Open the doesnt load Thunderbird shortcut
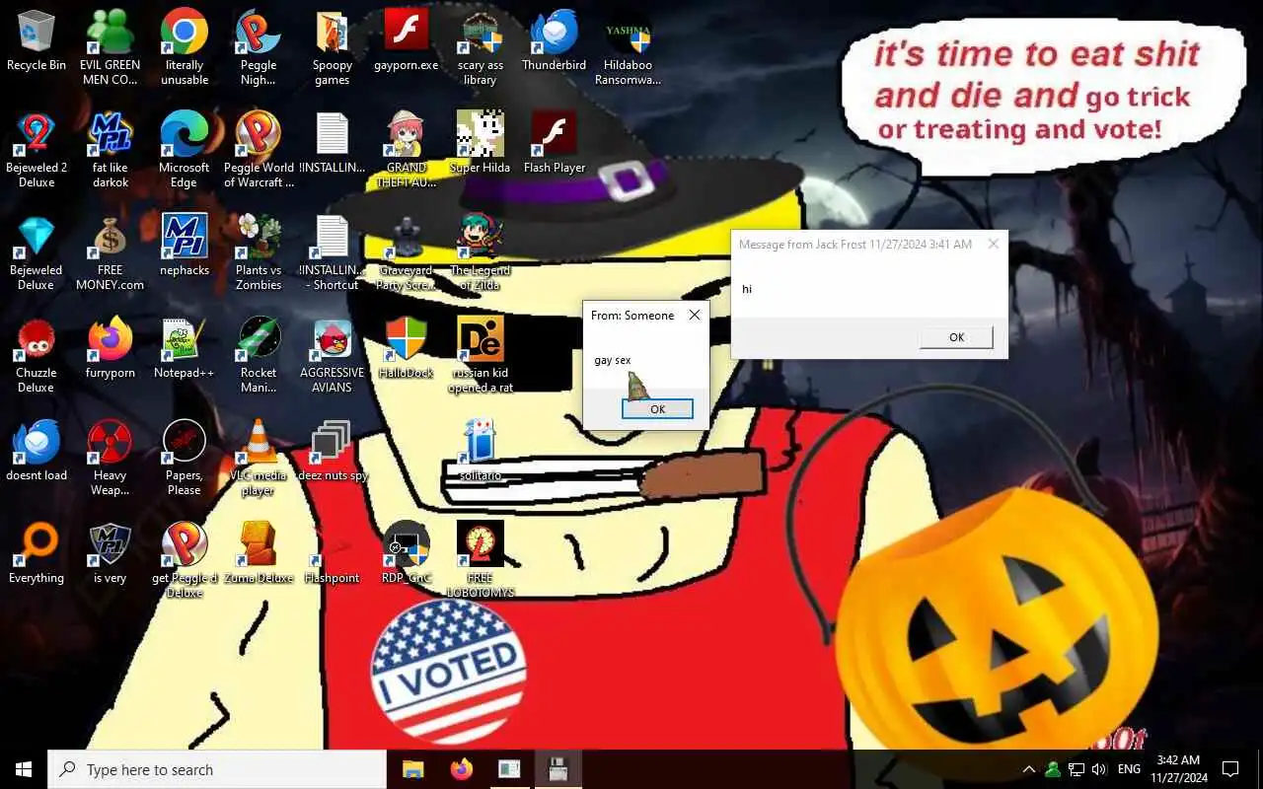This screenshot has width=1263, height=789. point(37,452)
